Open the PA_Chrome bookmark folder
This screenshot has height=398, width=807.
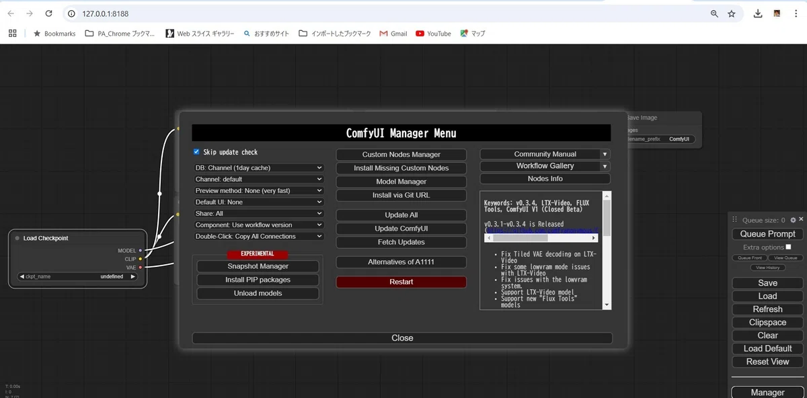(120, 34)
